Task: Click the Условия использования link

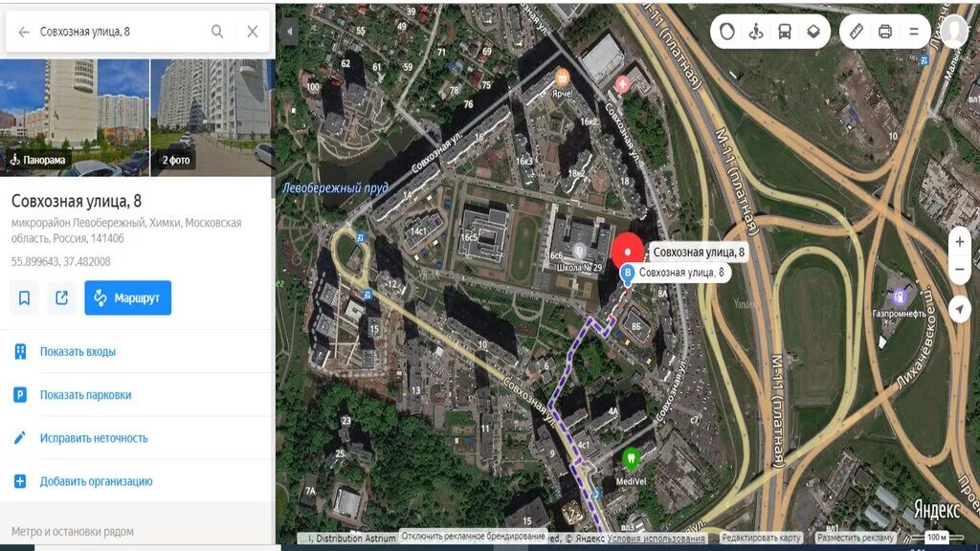Action: tap(656, 538)
